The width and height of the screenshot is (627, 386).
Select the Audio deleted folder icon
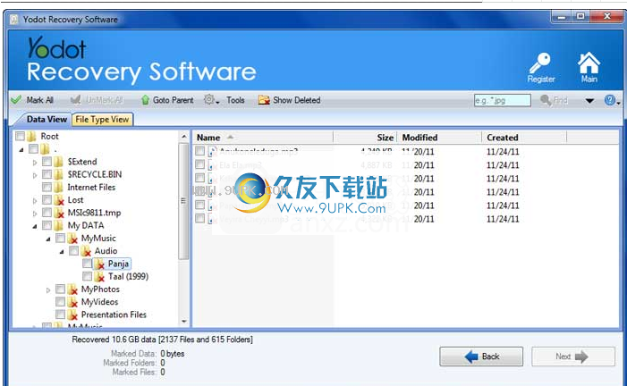click(x=86, y=251)
